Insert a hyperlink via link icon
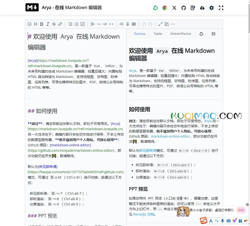Viewport: 250px width, 226px height. click(x=60, y=24)
